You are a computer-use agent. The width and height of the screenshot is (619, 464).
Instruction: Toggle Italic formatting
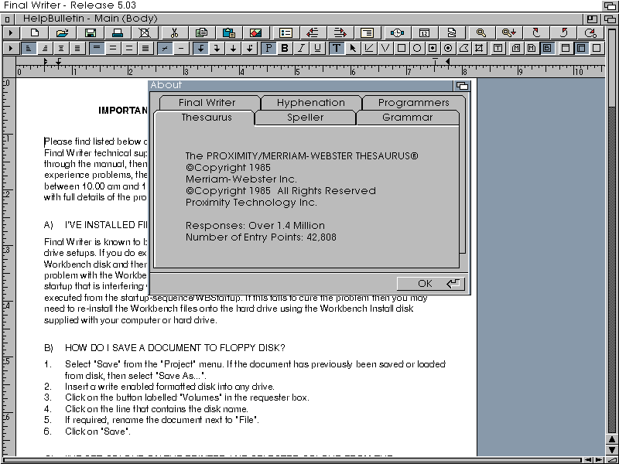301,48
